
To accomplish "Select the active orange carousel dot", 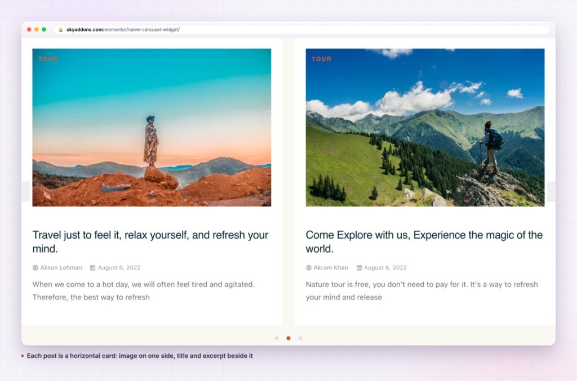I will [x=288, y=338].
